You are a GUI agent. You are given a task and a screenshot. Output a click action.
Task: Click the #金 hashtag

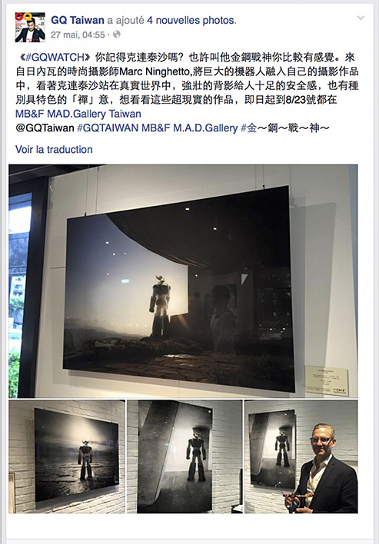pyautogui.click(x=248, y=128)
